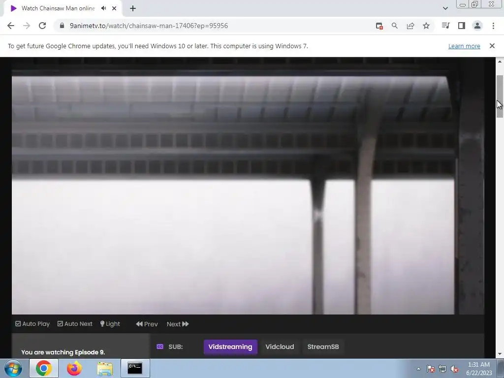504x378 pixels.
Task: Open File Explorer from taskbar
Action: [105, 369]
